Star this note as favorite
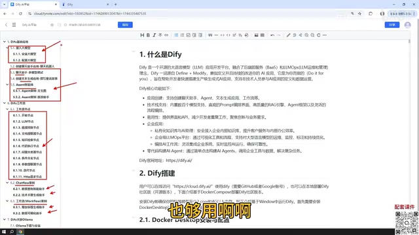This screenshot has width=419, height=235. point(52,25)
